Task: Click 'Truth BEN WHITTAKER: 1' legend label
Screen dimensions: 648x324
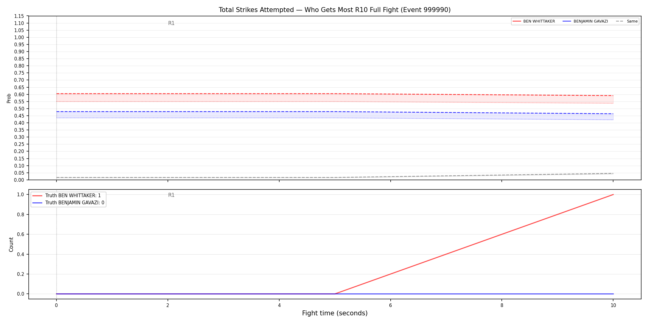Action: (x=73, y=196)
